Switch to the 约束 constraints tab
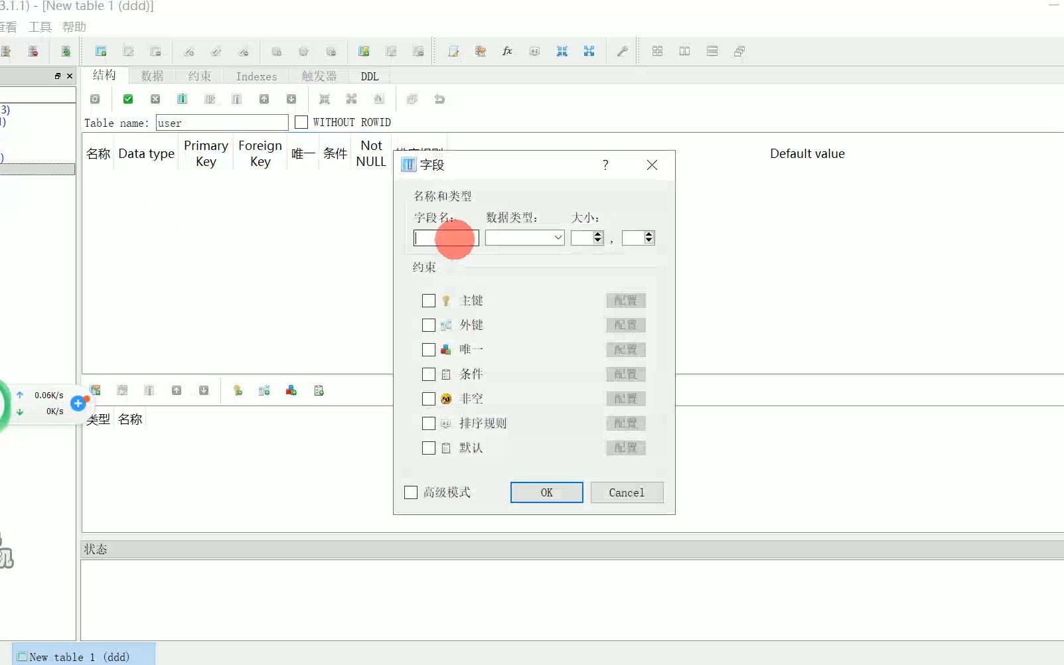 pyautogui.click(x=200, y=76)
